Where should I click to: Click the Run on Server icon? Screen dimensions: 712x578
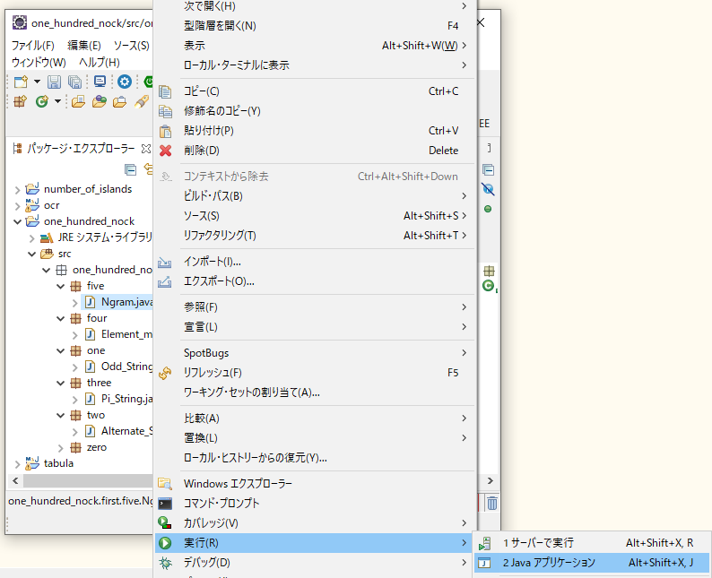[x=484, y=543]
